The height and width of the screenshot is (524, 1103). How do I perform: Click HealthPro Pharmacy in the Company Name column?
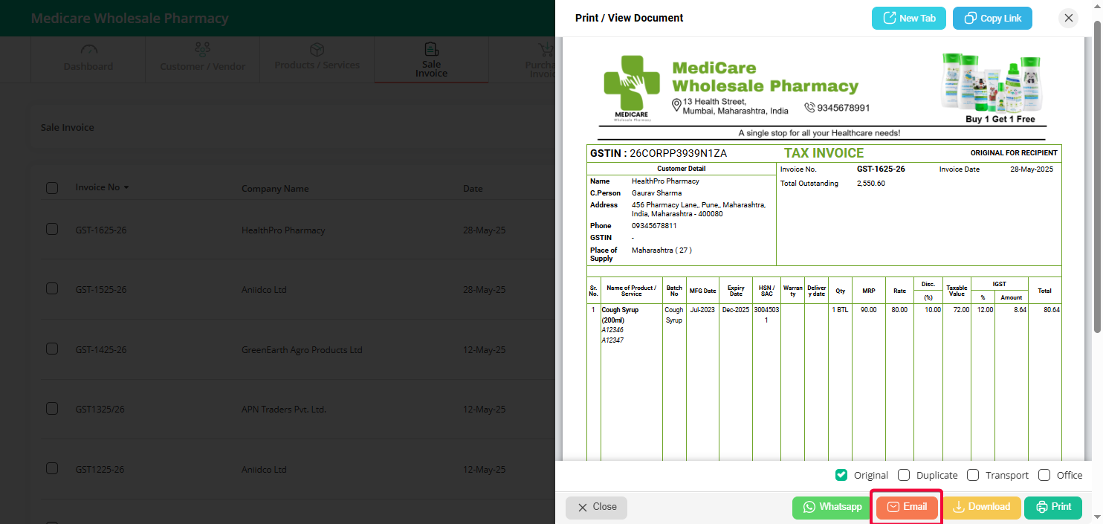click(x=283, y=230)
